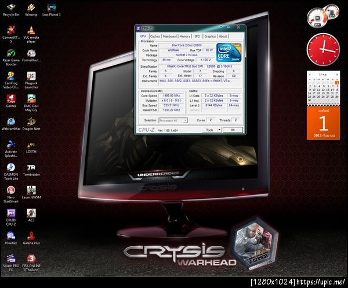The width and height of the screenshot is (348, 288).
Task: Open the Garena Plus shortcut
Action: pos(31,238)
